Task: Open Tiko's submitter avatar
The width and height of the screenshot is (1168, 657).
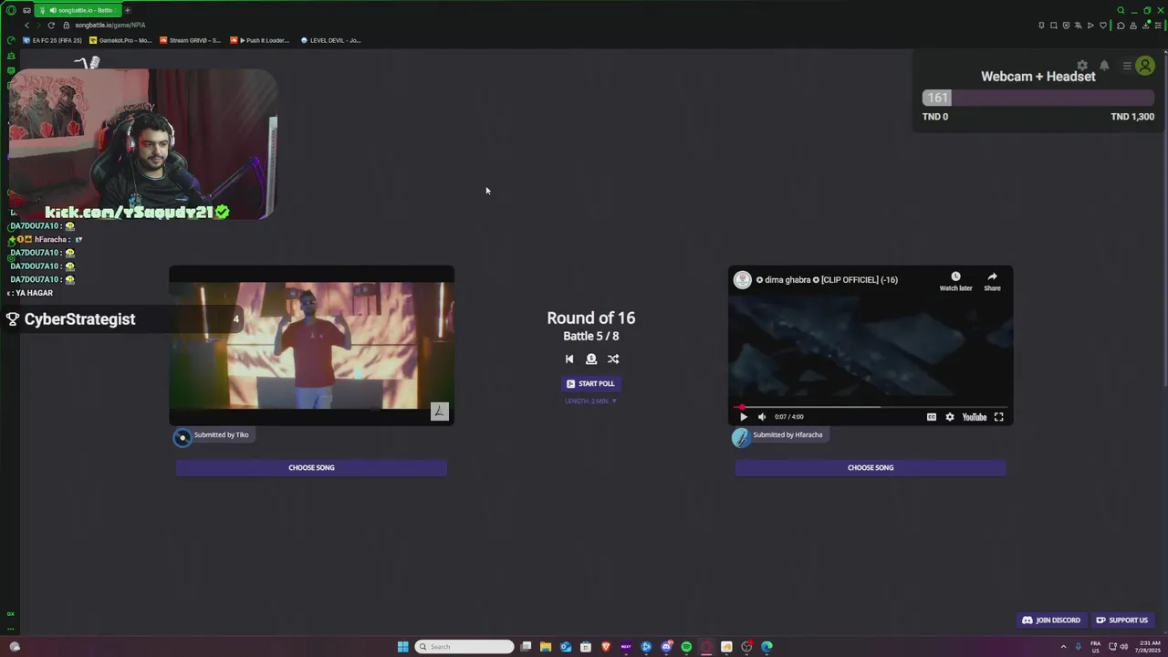Action: [x=182, y=437]
